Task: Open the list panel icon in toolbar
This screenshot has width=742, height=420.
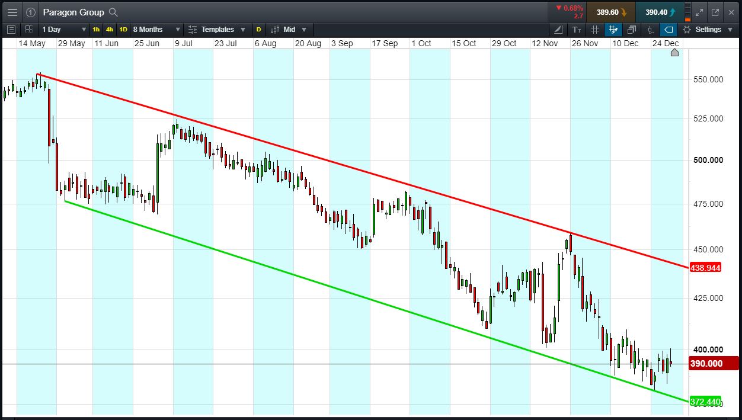Action: (x=11, y=29)
